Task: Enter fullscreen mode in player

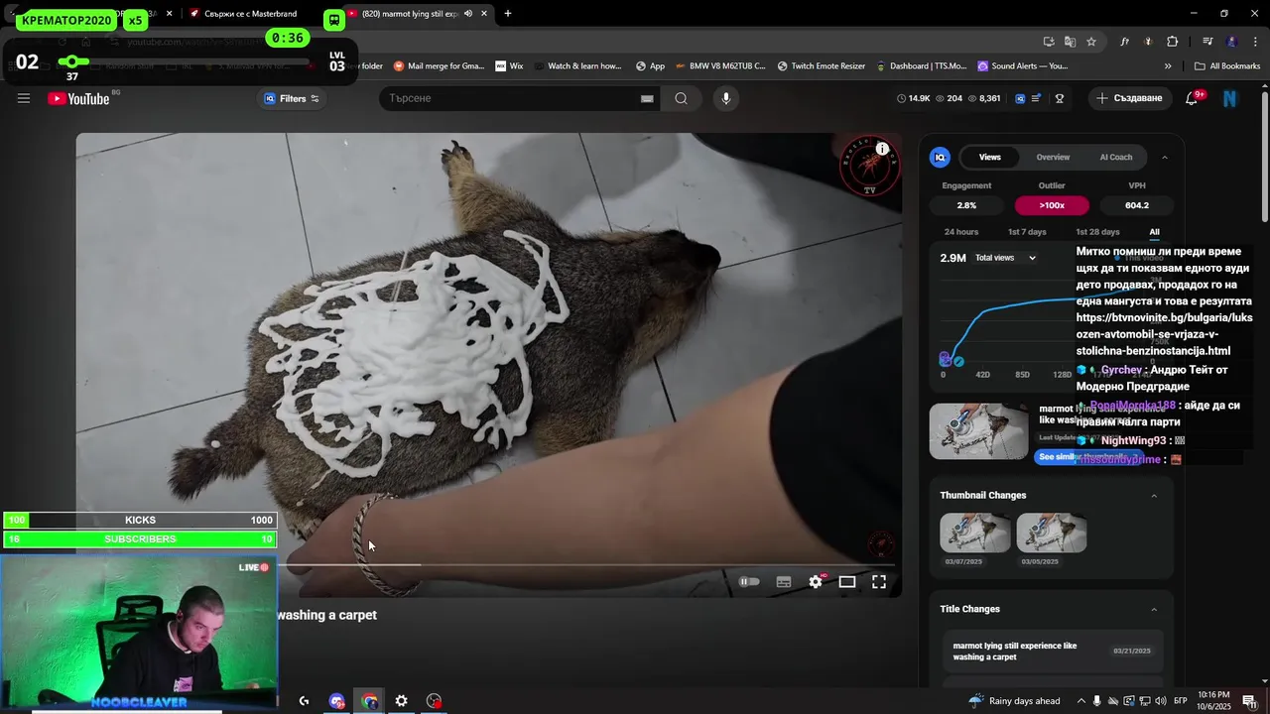Action: 879,582
